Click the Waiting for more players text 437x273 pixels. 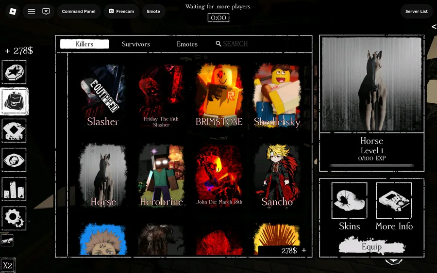(218, 6)
